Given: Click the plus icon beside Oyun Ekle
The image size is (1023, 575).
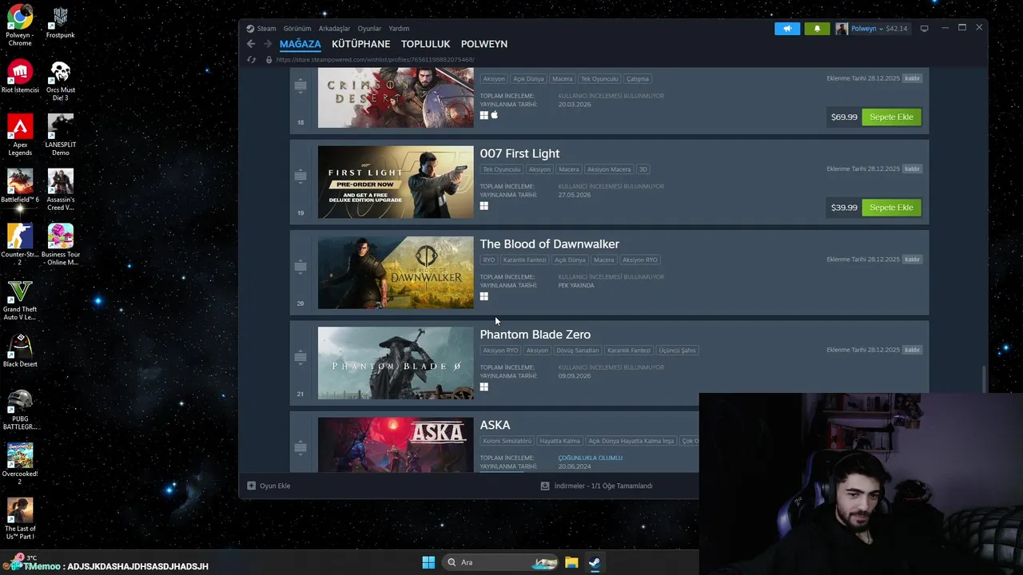Looking at the screenshot, I should tap(251, 486).
